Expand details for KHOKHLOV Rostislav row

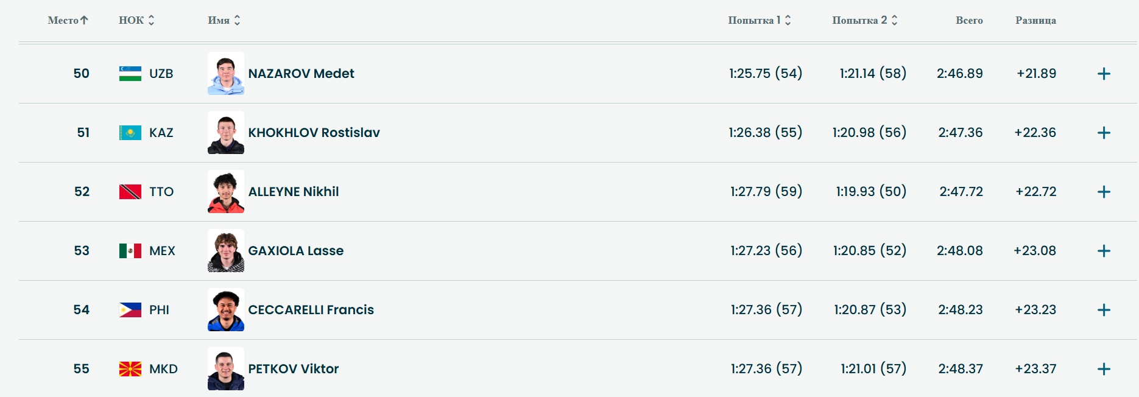1104,133
